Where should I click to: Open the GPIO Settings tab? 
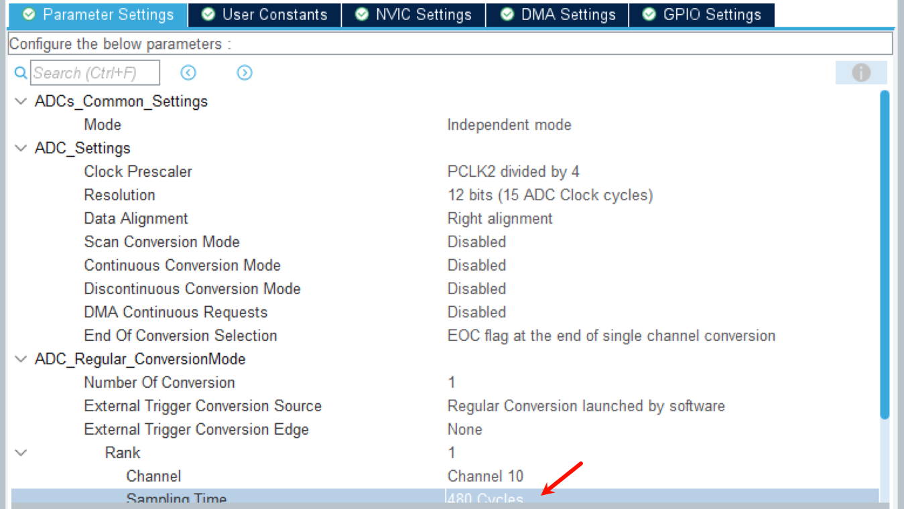click(x=702, y=15)
